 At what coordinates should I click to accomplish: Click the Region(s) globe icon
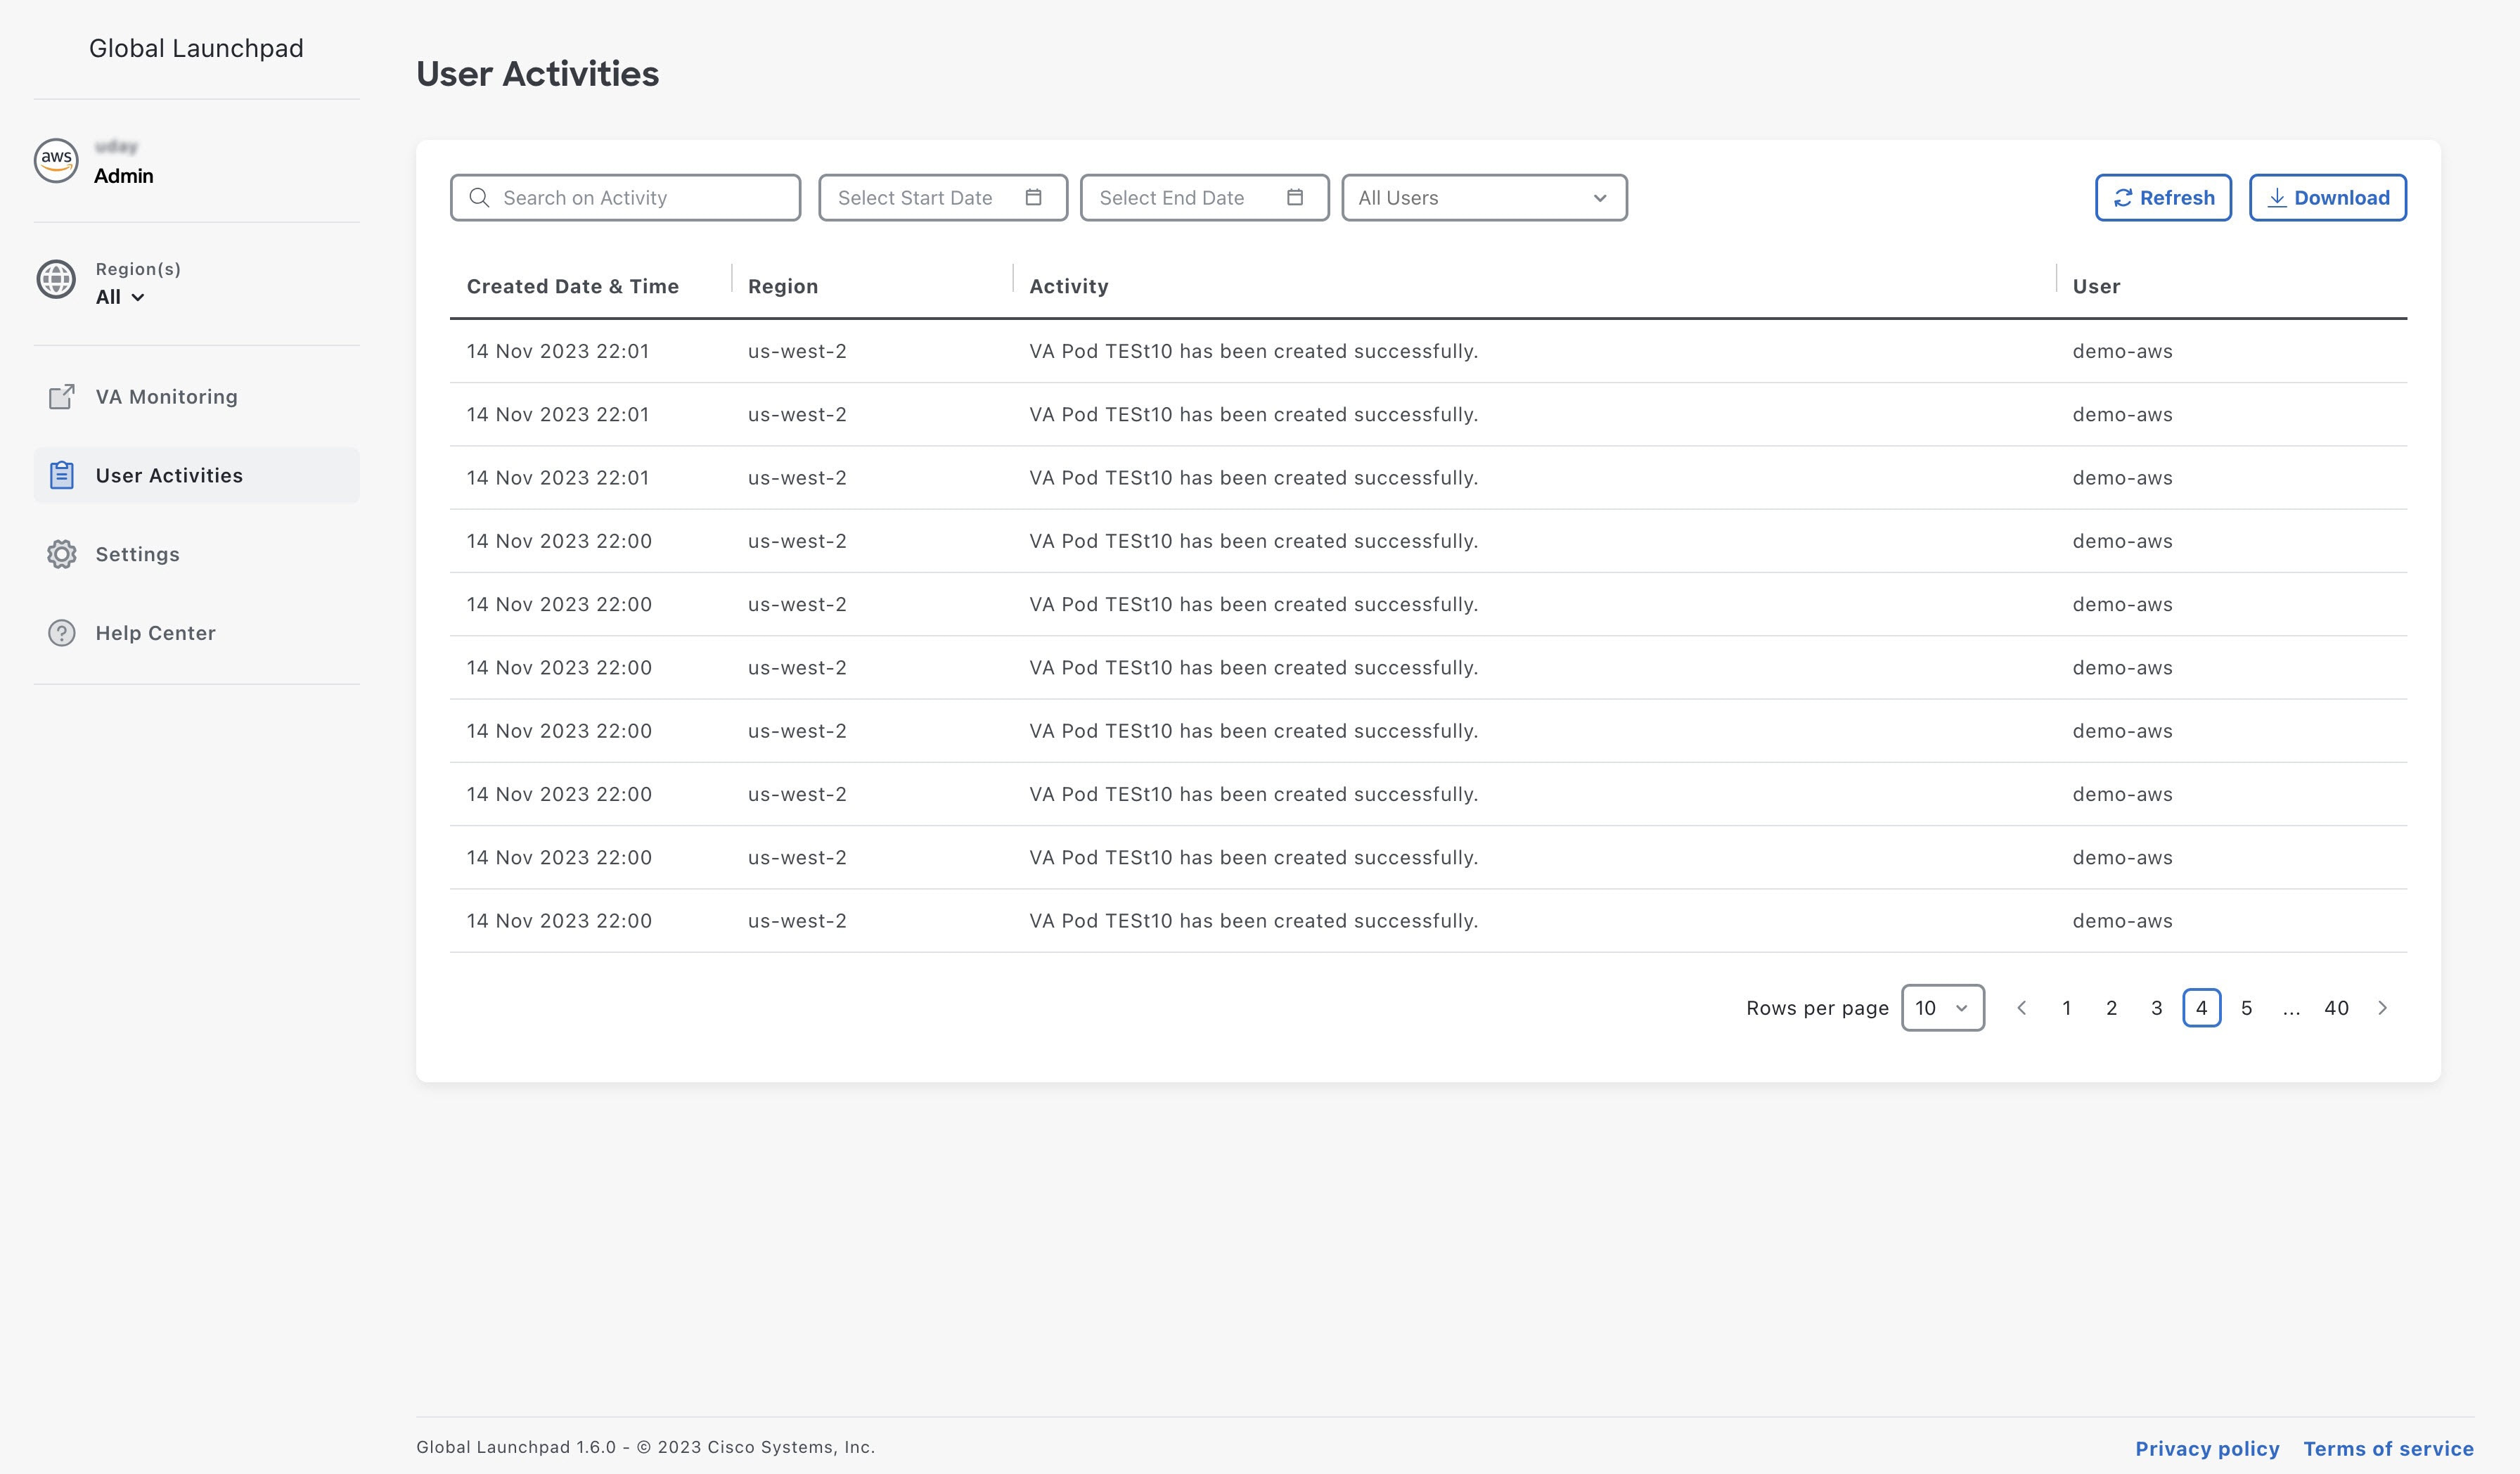pyautogui.click(x=56, y=279)
